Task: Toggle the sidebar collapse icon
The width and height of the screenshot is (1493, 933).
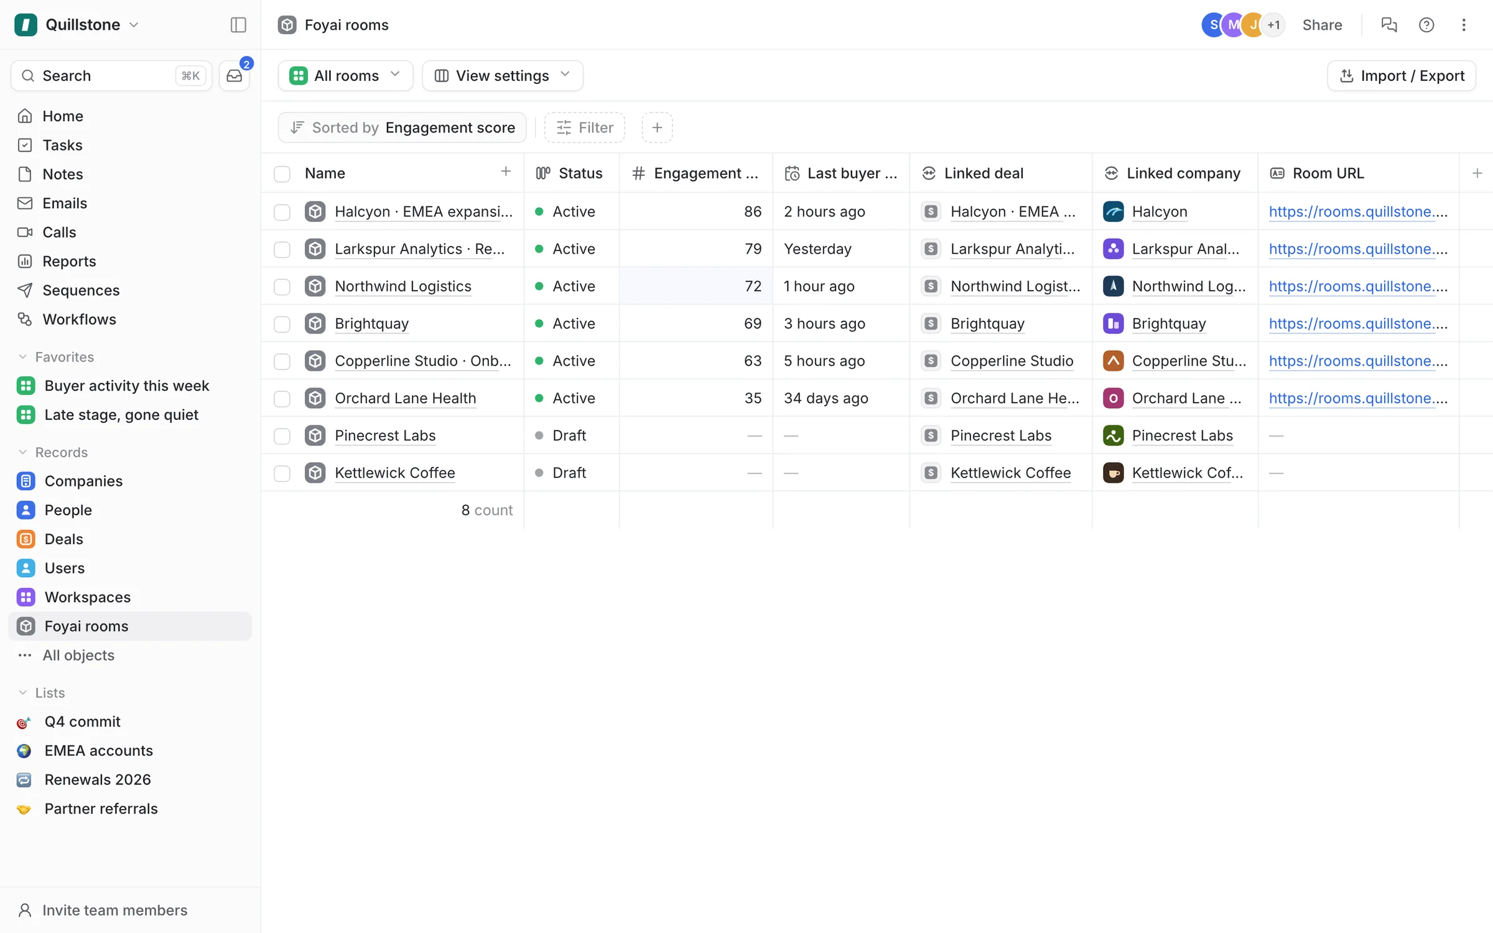Action: tap(238, 24)
